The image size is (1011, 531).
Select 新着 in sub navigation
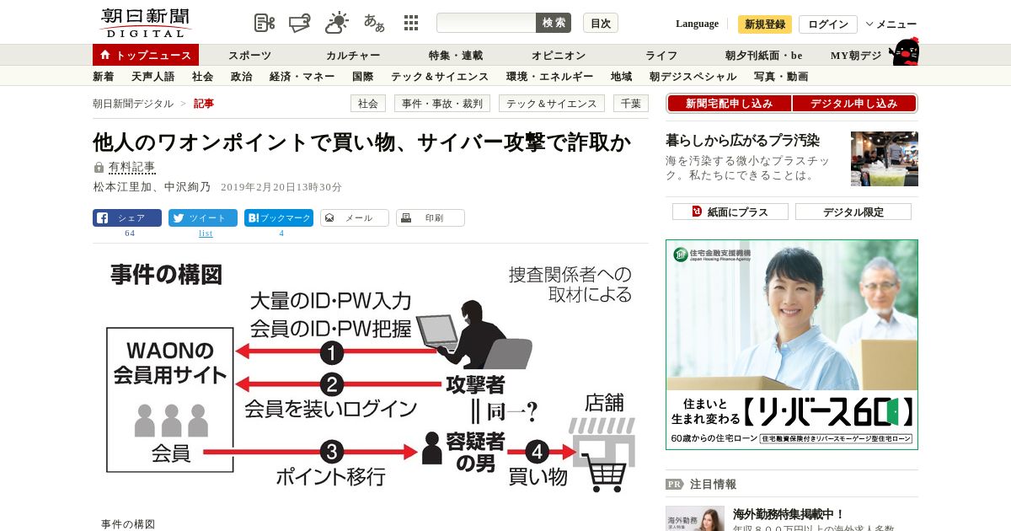point(104,77)
